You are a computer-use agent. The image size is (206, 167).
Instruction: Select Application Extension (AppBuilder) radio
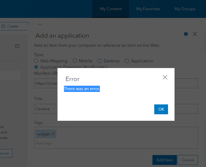36,67
